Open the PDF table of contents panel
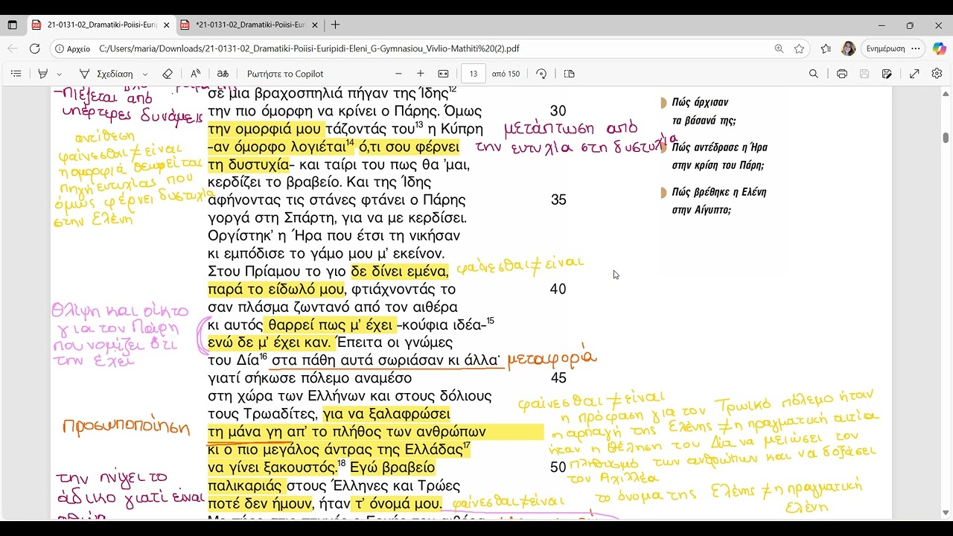 tap(16, 74)
